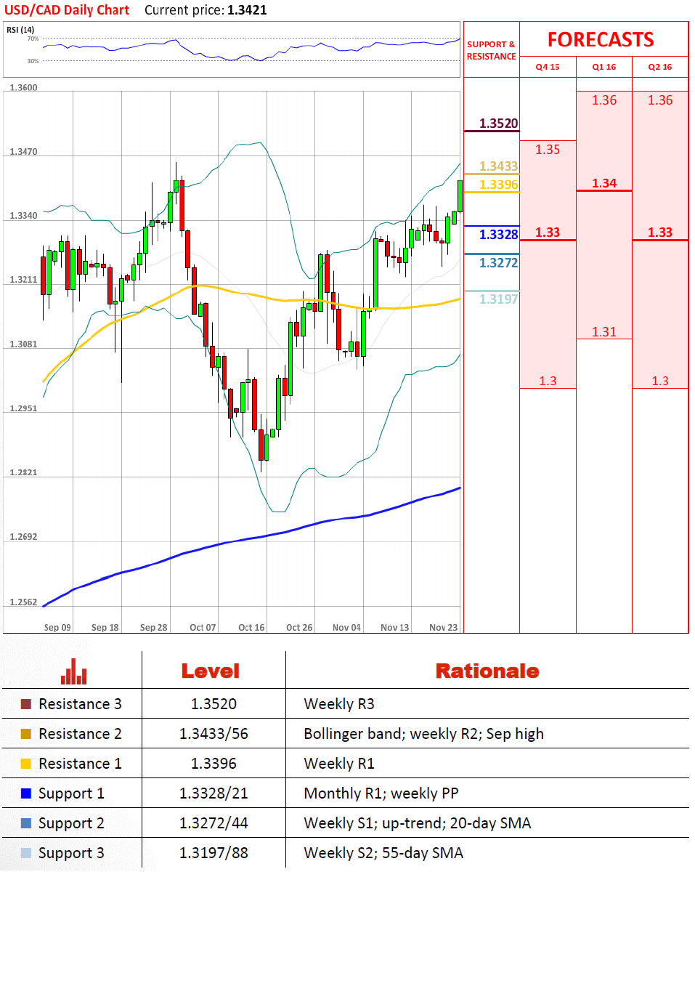Click the Support 2 steel-blue color square
This screenshot has height=994, width=695.
26,823
